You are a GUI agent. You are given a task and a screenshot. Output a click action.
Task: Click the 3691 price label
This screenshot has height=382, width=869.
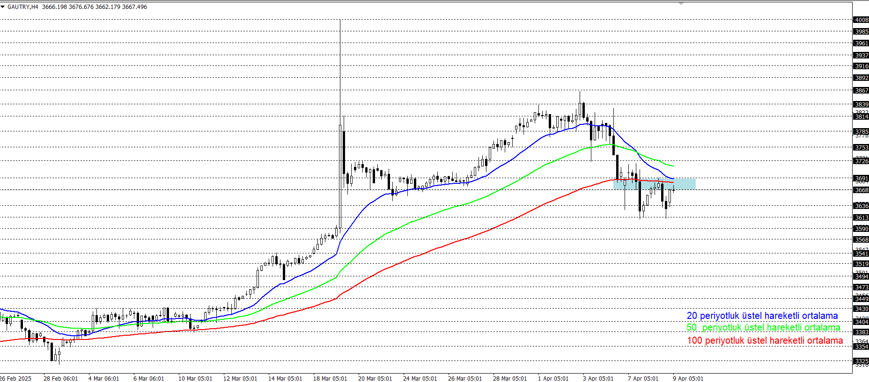point(862,178)
